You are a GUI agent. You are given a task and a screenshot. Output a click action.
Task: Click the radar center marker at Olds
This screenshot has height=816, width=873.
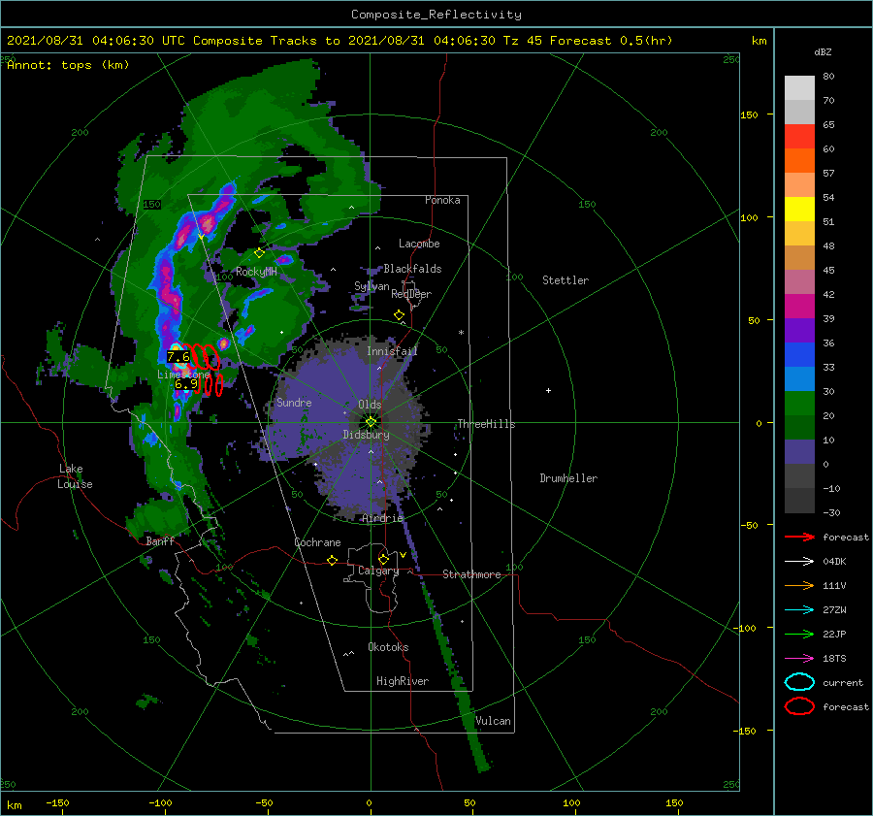click(371, 422)
